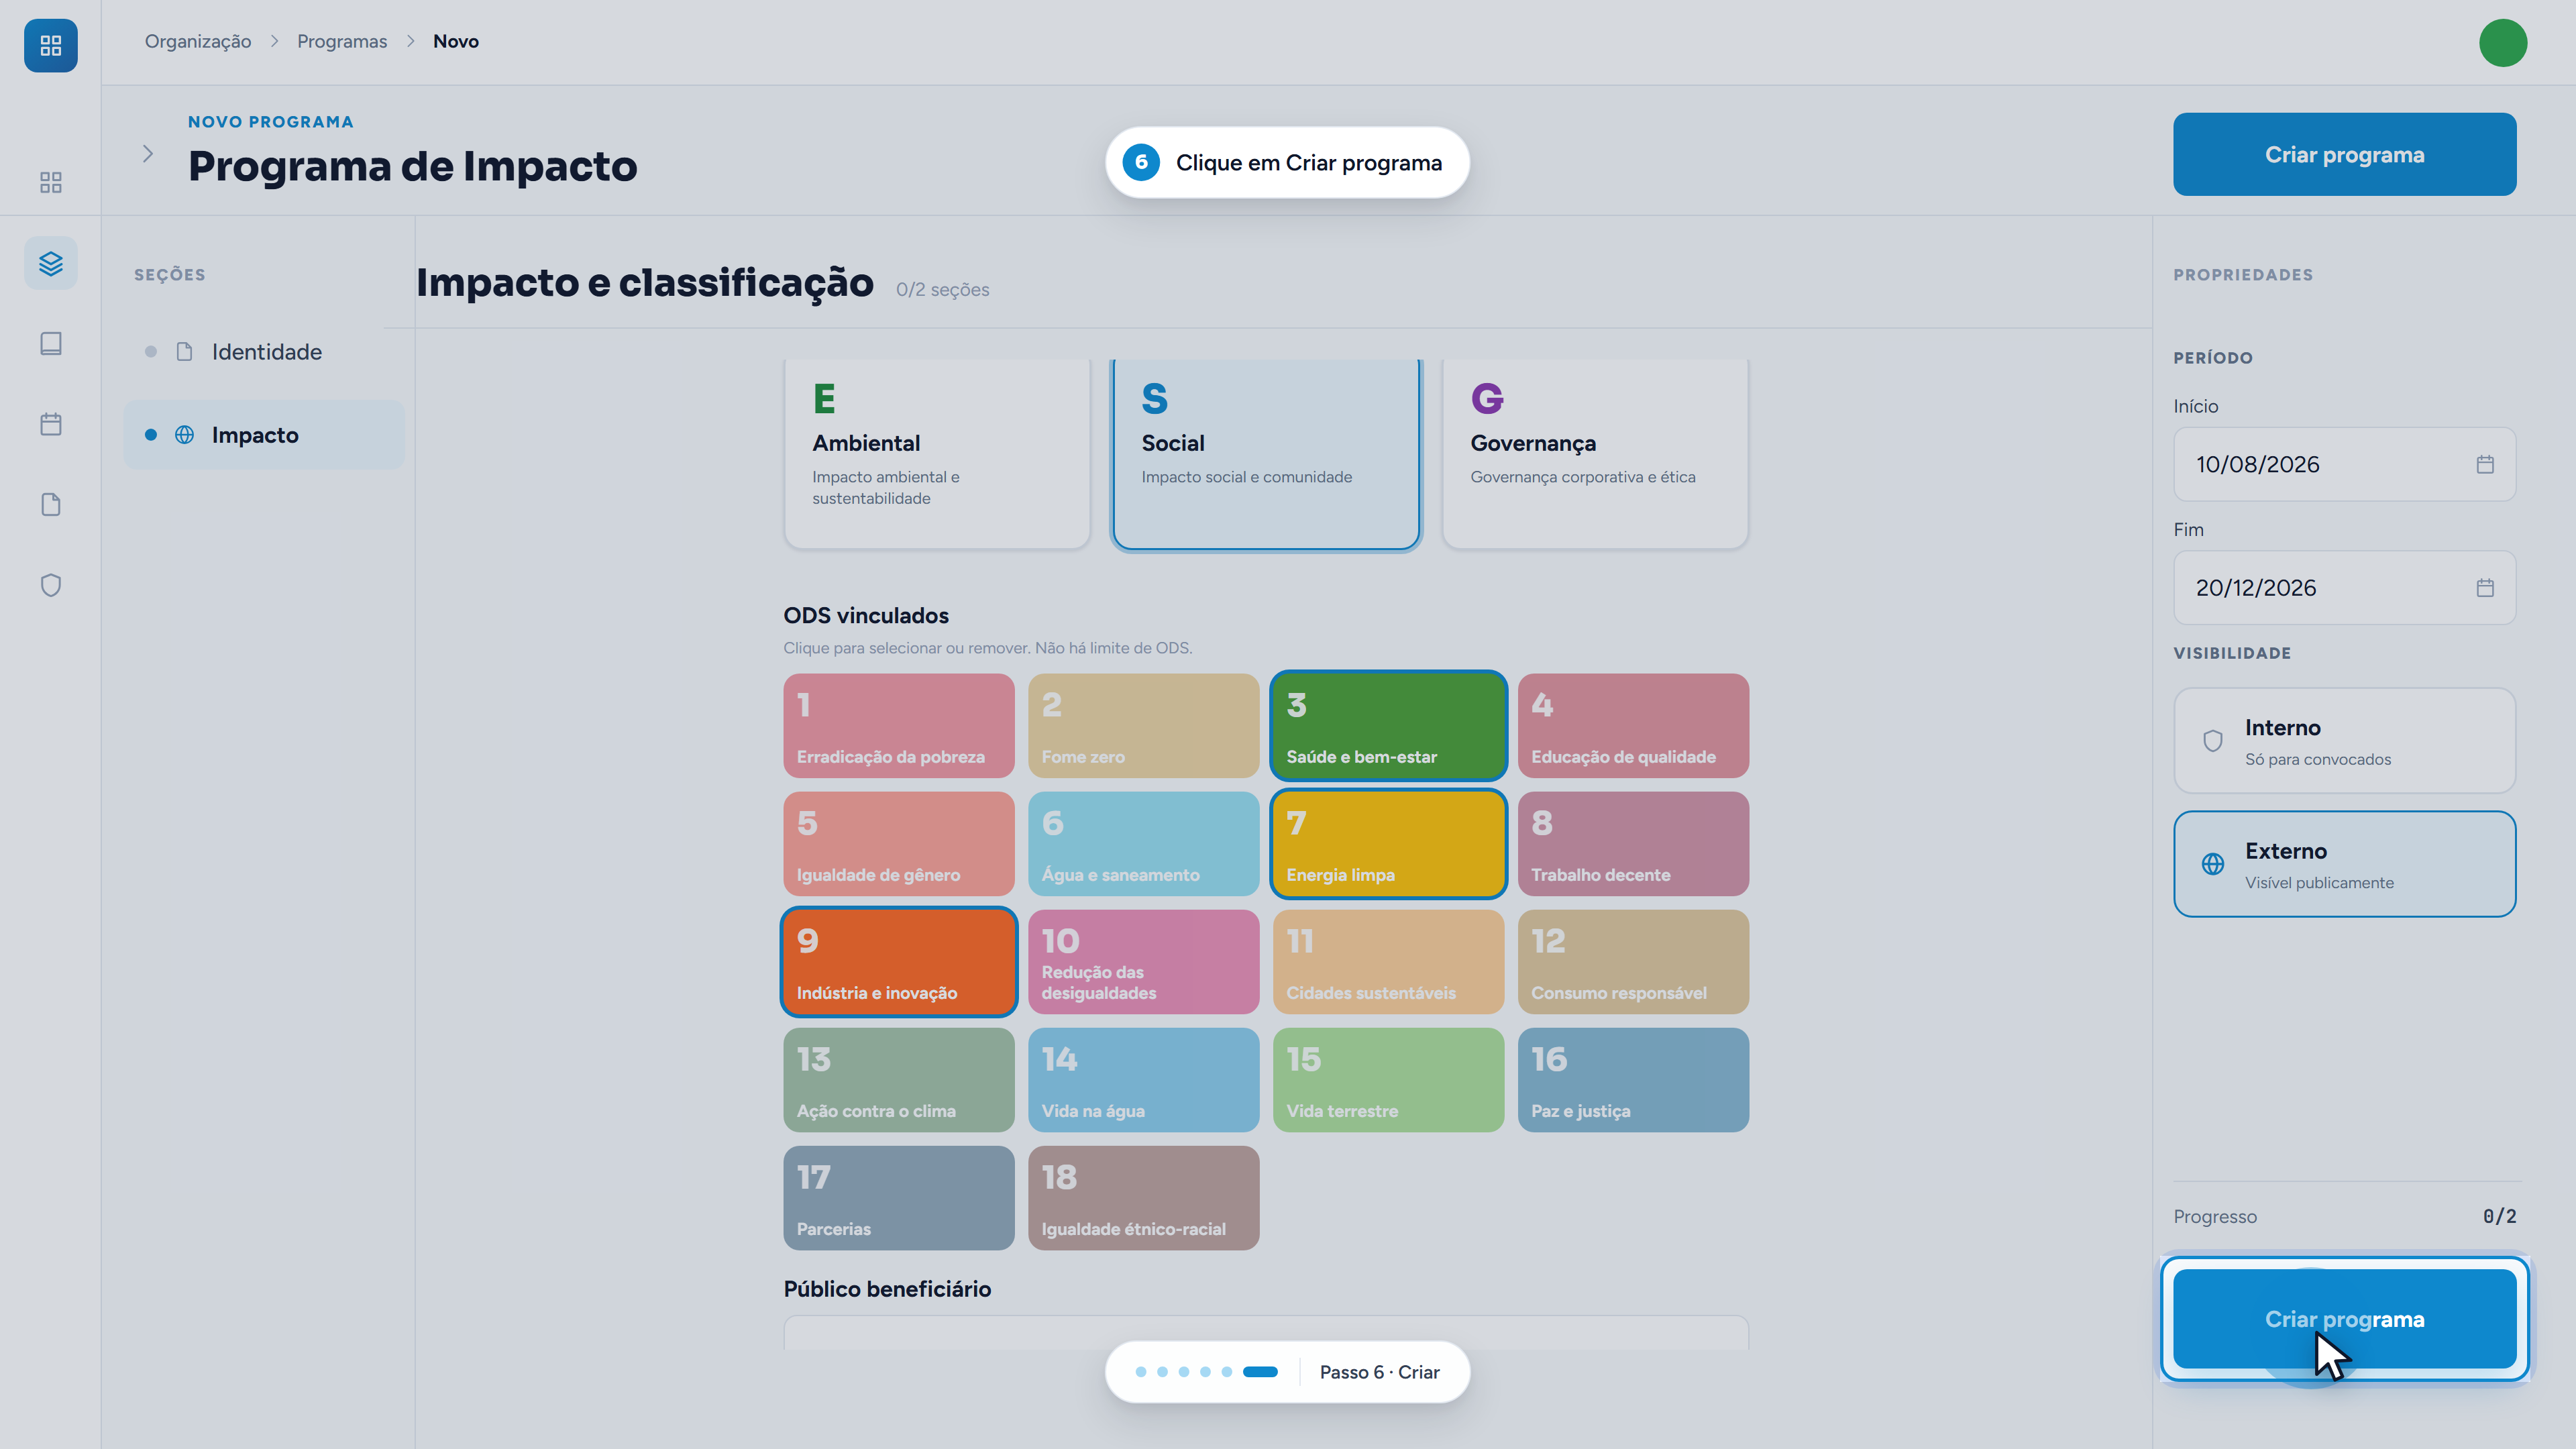
Task: Click bottom Criar programa button
Action: (x=2344, y=1319)
